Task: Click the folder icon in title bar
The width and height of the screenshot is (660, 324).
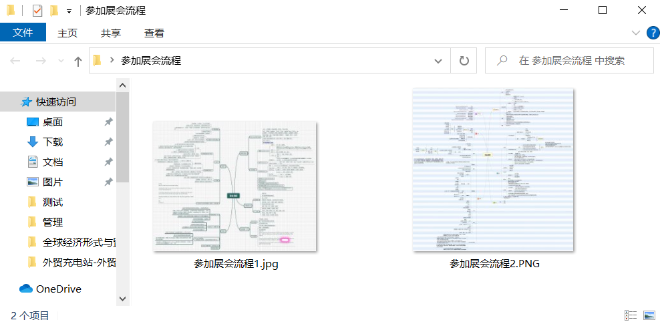Action: point(11,11)
